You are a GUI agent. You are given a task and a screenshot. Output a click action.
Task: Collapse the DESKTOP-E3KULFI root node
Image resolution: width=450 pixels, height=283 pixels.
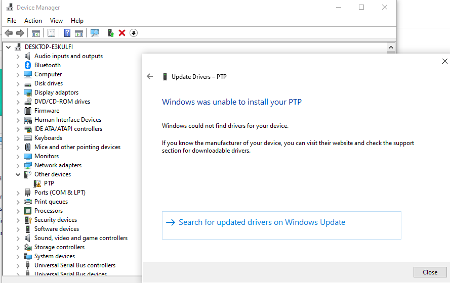(x=8, y=47)
